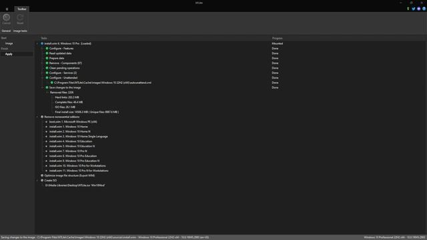
Task: Collapse the Configure - Unattended node
Action: click(x=42, y=78)
